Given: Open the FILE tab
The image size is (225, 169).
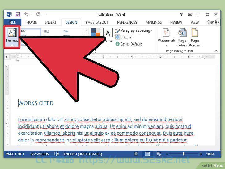Looking at the screenshot, I should (x=13, y=22).
